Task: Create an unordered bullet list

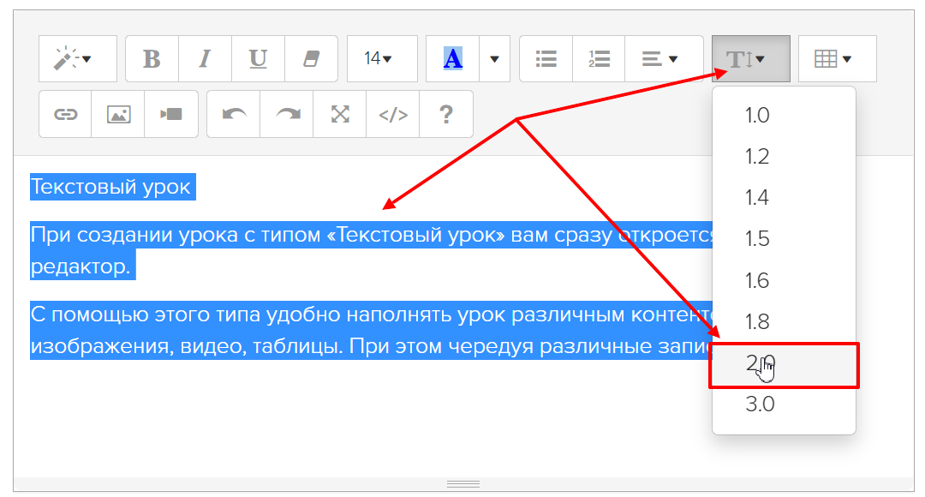Action: (546, 59)
